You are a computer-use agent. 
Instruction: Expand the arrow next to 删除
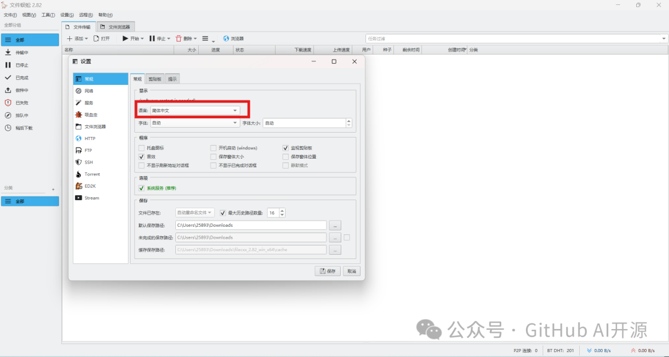click(195, 39)
